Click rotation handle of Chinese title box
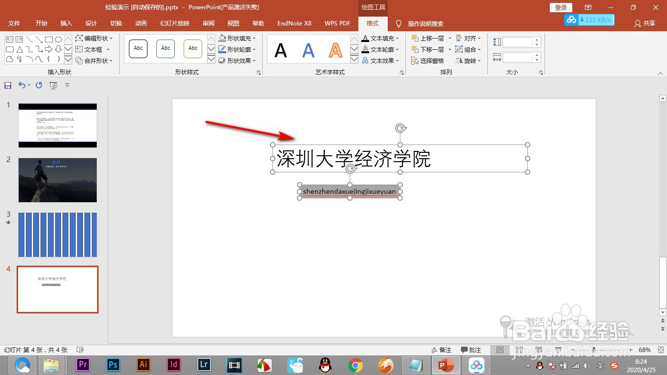This screenshot has width=667, height=375. point(400,128)
